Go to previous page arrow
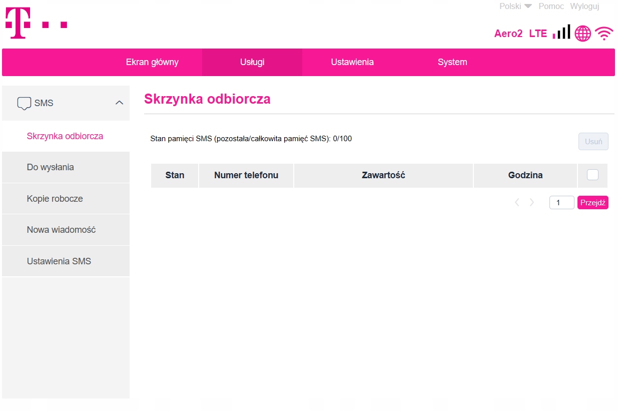The height and width of the screenshot is (411, 618). (517, 202)
